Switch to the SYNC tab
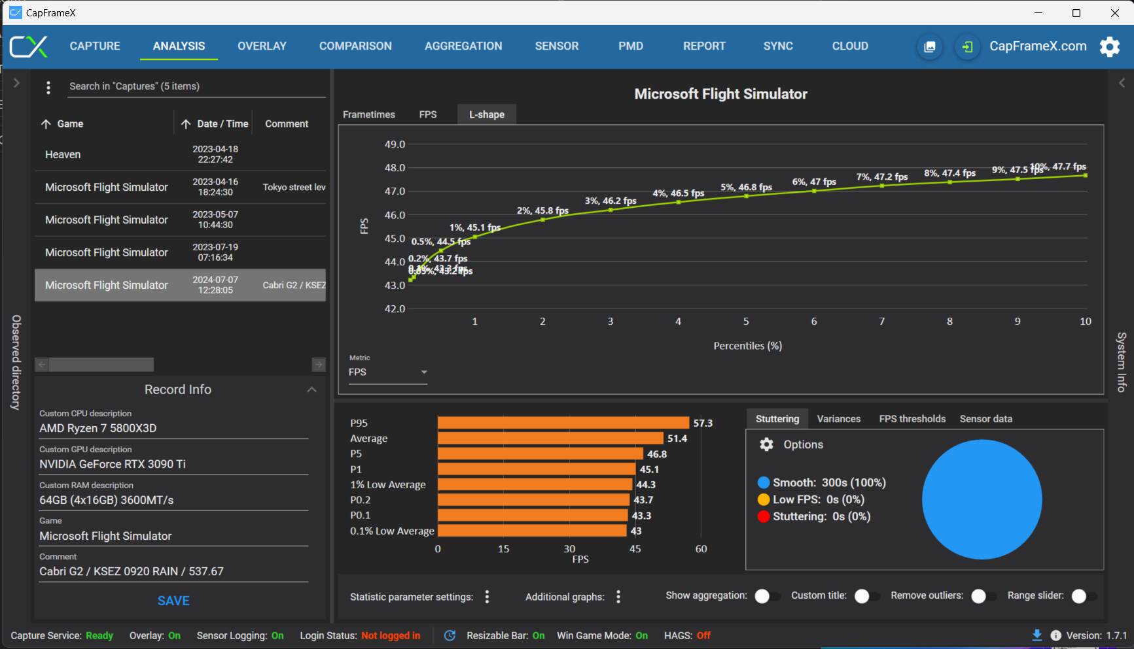 (778, 46)
